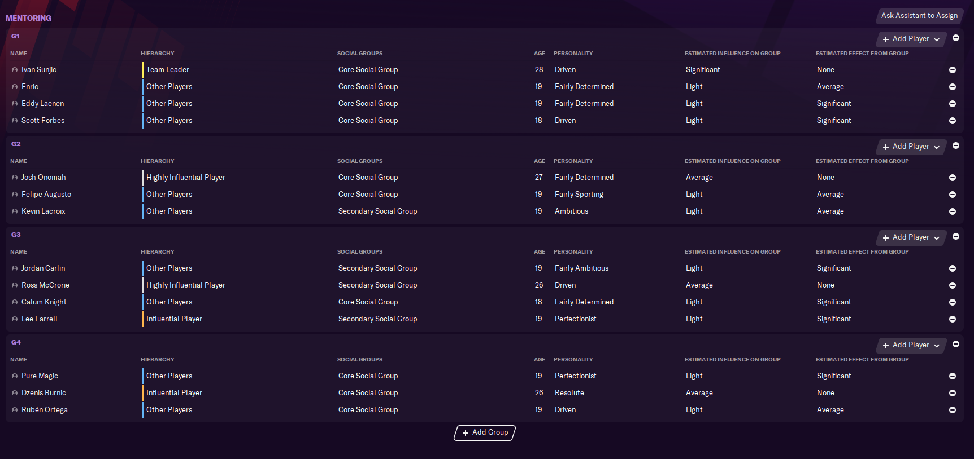The width and height of the screenshot is (974, 459).
Task: Open Enric's player profile
Action: coord(30,87)
